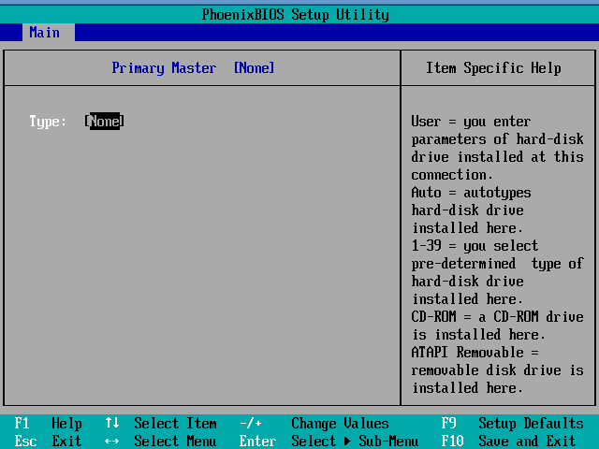Click the Type: label
This screenshot has height=449, width=599.
coord(48,122)
